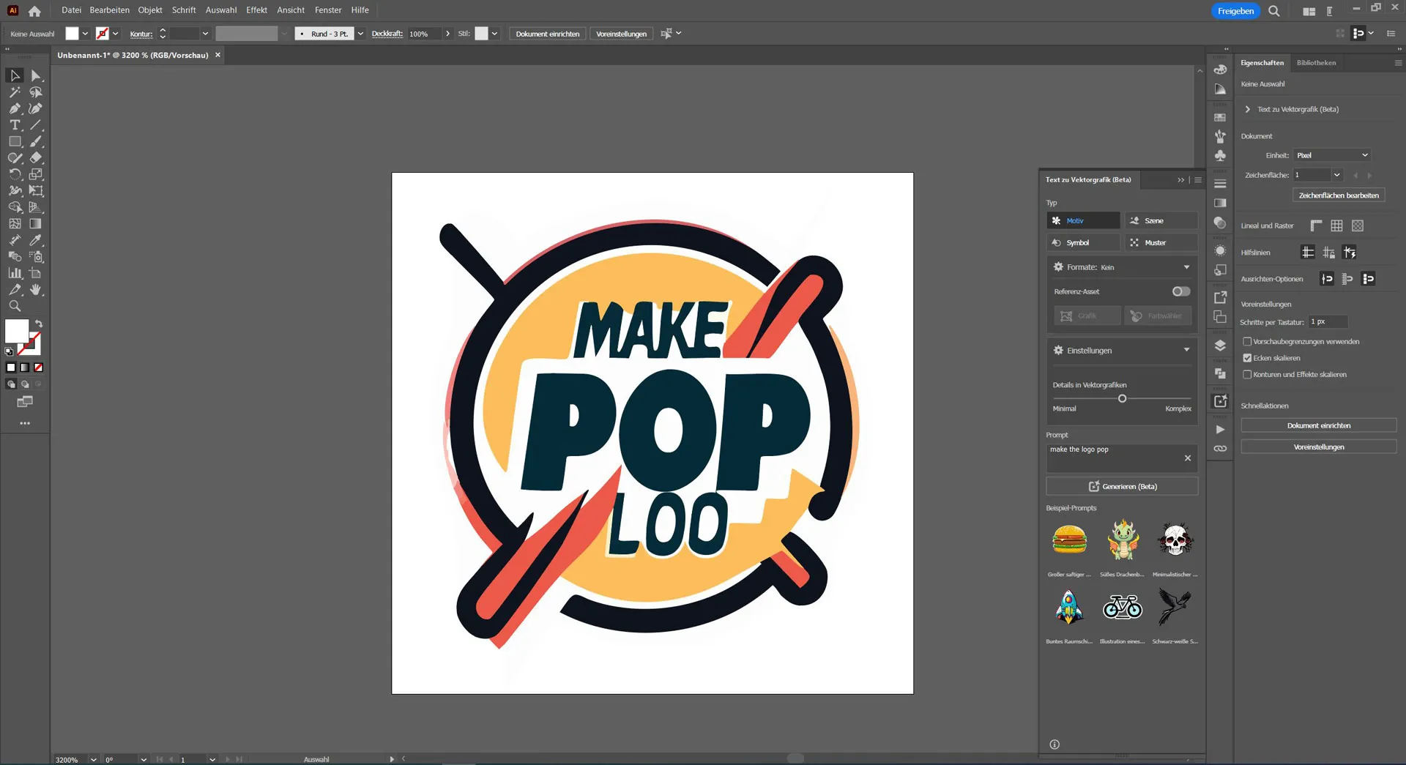Swap fill and stroke colors

coord(39,324)
